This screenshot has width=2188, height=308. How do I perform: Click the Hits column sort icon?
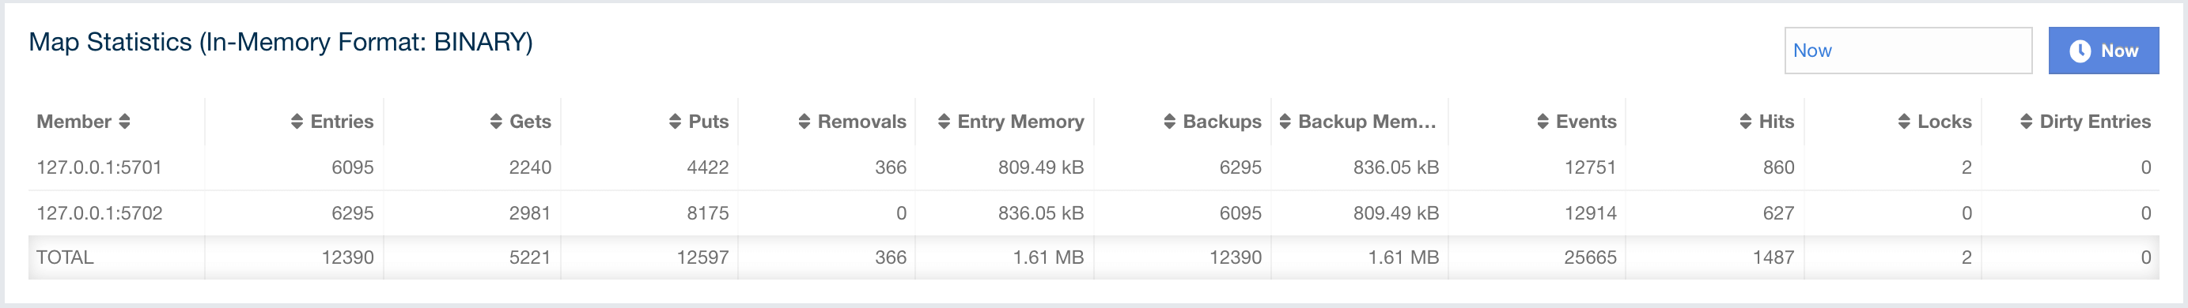[x=1746, y=122]
